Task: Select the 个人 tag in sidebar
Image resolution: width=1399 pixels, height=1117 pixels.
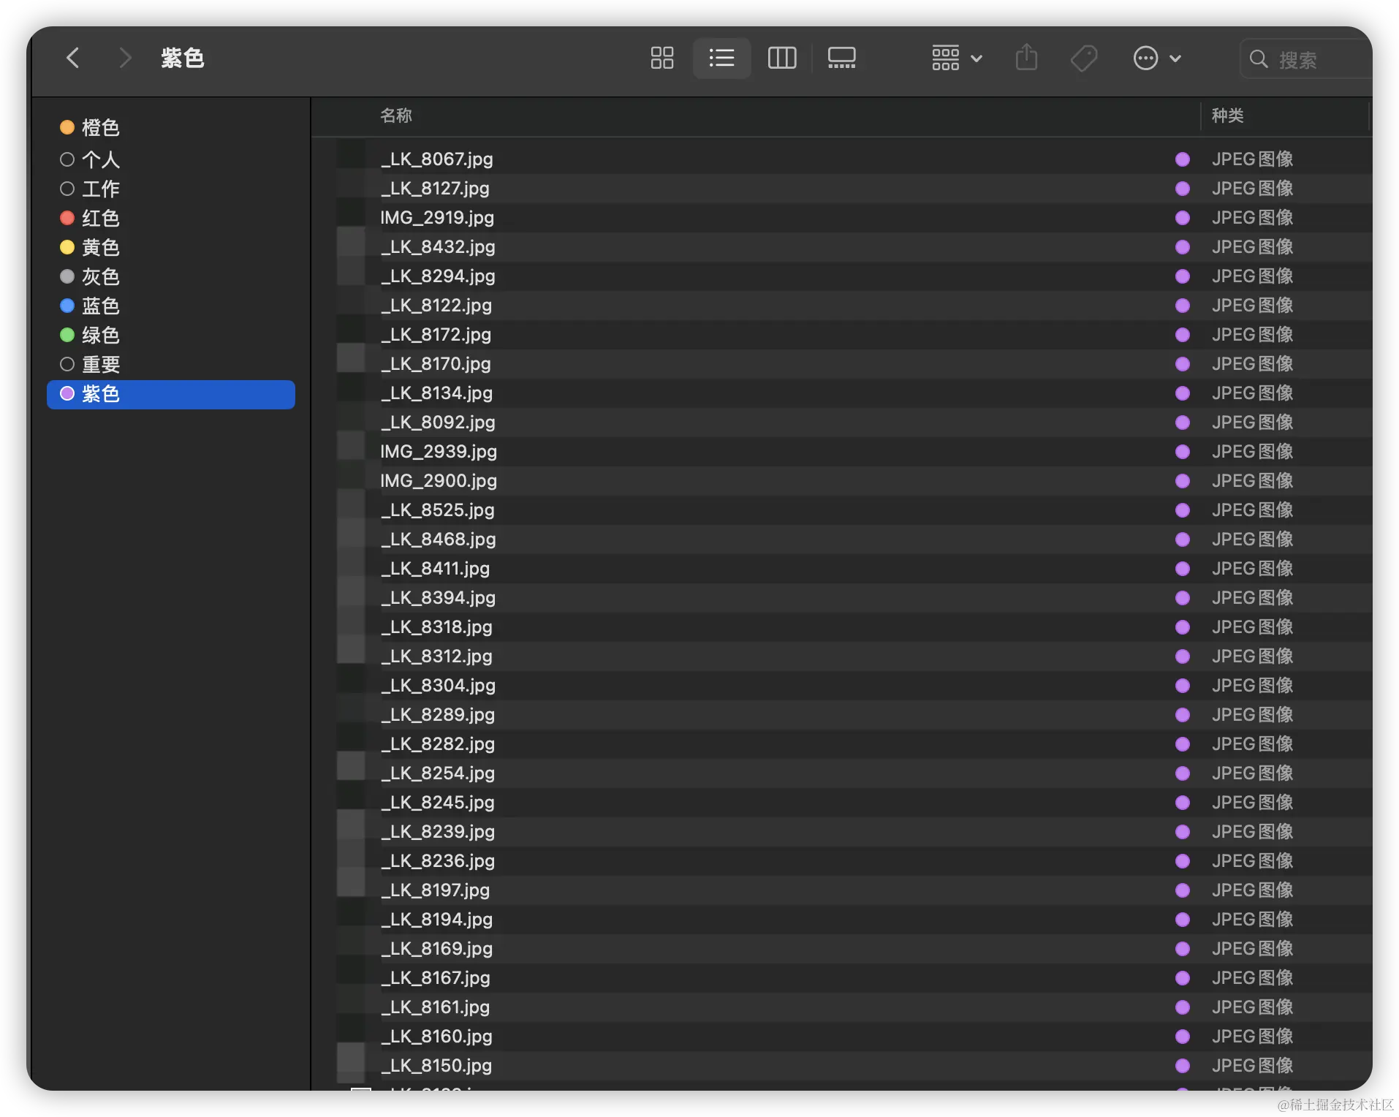Action: [x=171, y=159]
